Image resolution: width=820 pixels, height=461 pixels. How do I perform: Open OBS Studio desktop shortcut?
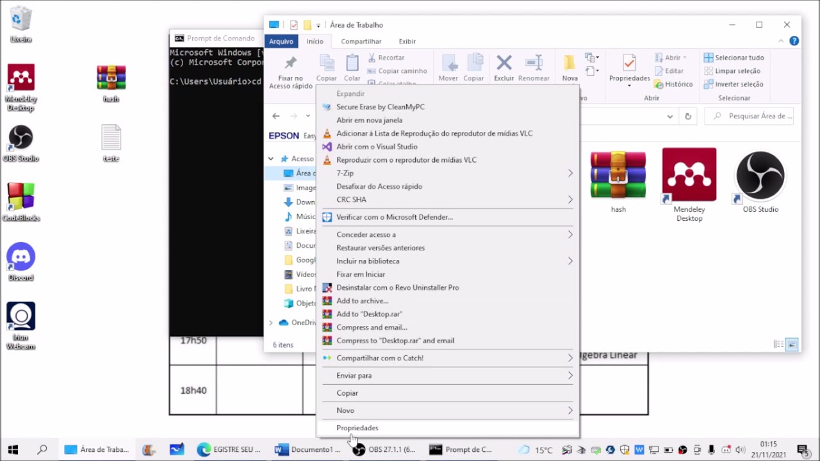[x=20, y=143]
